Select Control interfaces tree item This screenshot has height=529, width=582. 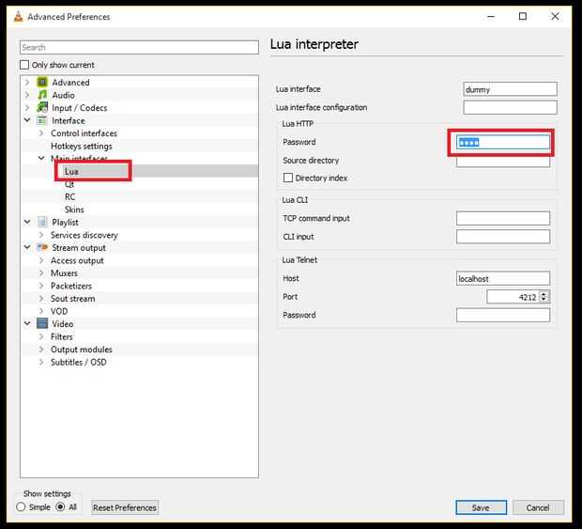point(84,133)
